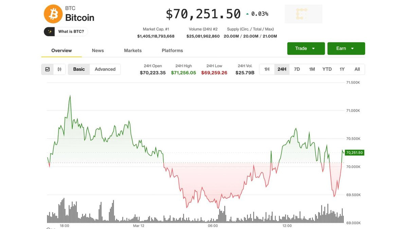Expand the Trade dropdown
The height and width of the screenshot is (229, 407).
pos(306,49)
